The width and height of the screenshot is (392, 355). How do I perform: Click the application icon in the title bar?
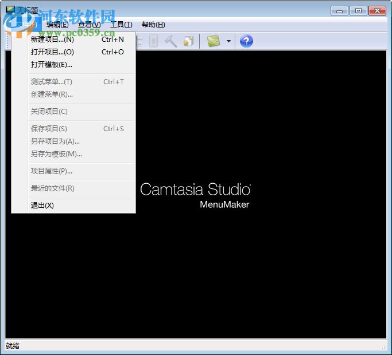(x=10, y=10)
